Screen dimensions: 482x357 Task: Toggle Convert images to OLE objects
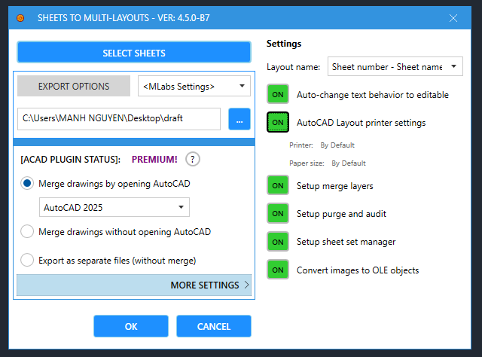pyautogui.click(x=278, y=270)
